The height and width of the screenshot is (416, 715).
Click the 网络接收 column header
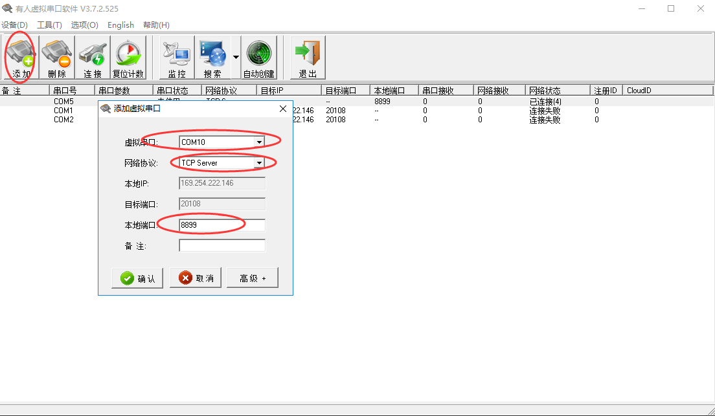click(x=499, y=90)
